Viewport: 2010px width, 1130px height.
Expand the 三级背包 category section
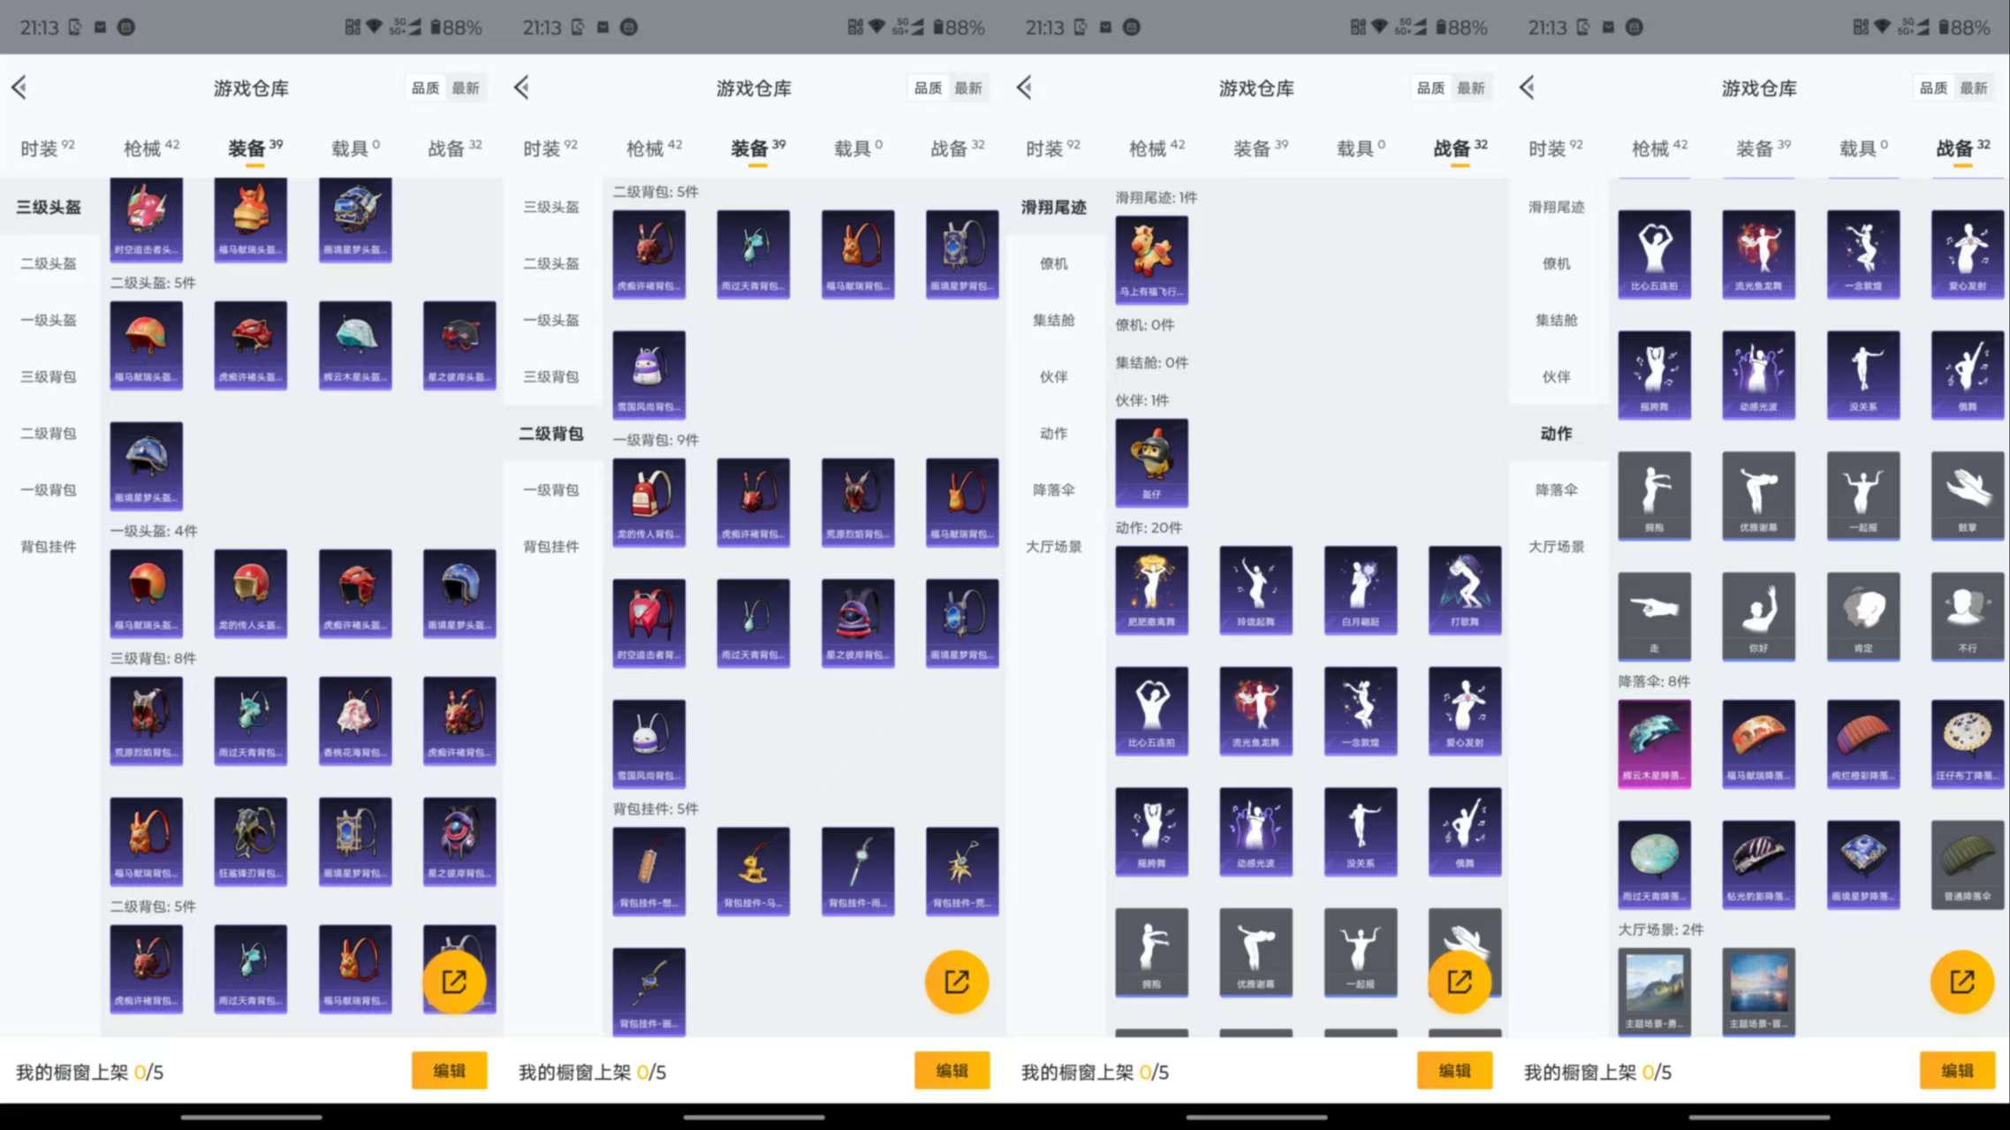point(49,376)
